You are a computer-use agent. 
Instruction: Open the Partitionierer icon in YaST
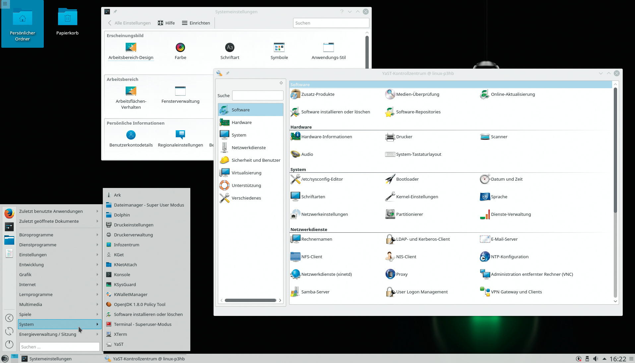(390, 214)
